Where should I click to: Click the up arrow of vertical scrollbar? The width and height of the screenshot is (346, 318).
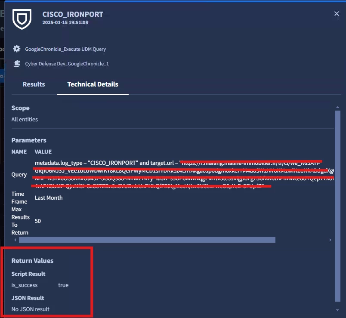[337, 107]
